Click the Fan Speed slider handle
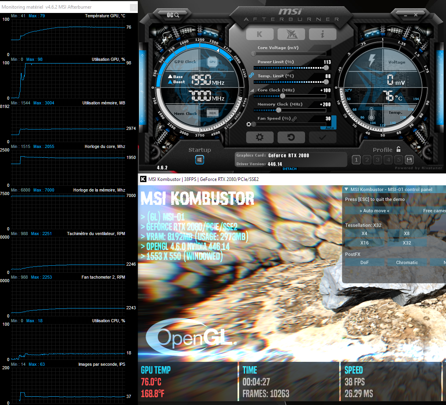Viewport: 446px width, 405px height. click(x=254, y=124)
